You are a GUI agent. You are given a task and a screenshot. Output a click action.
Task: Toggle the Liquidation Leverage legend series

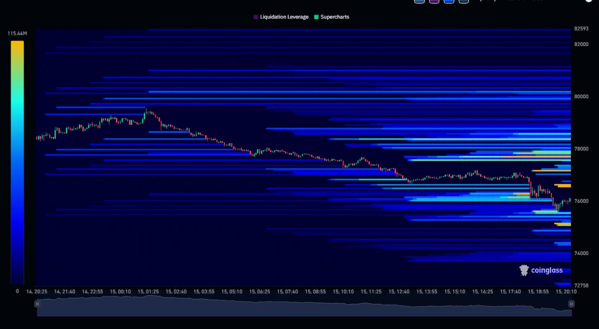[x=281, y=17]
